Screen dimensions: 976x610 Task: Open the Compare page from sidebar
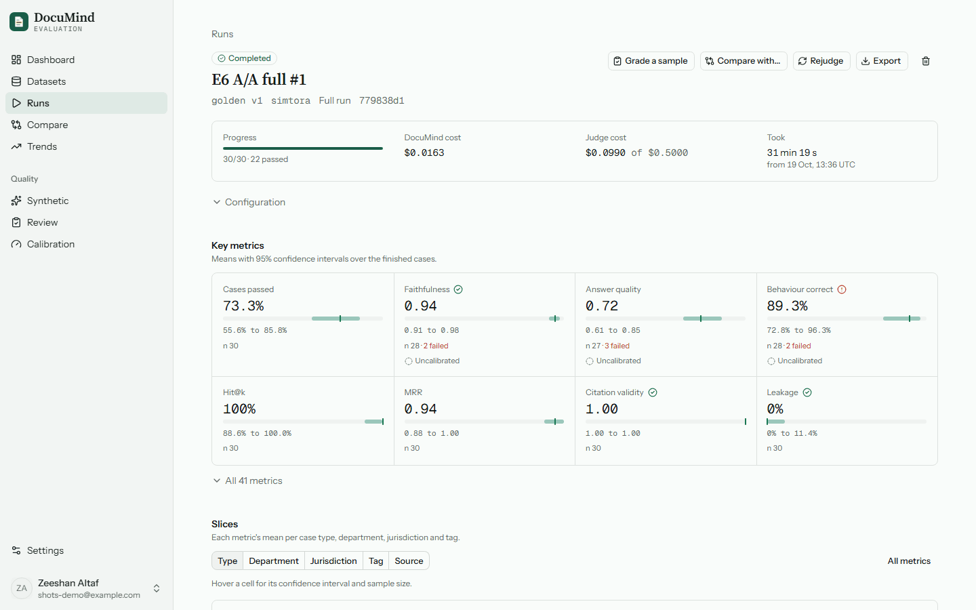point(86,125)
